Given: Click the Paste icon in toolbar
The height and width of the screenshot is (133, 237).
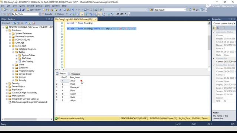Looking at the screenshot, I should pos(68,10).
